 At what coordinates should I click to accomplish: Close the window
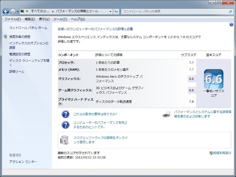[x=228, y=3]
